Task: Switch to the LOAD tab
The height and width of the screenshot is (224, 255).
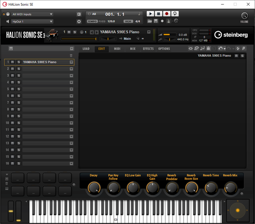Action: [x=86, y=49]
